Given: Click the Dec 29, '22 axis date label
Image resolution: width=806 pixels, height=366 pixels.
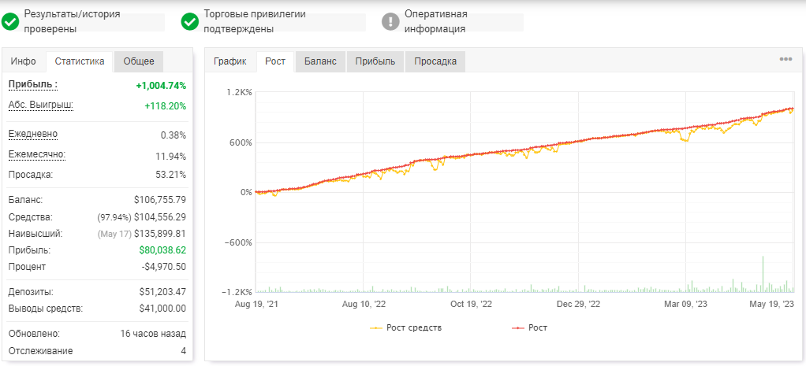Looking at the screenshot, I should (x=578, y=304).
